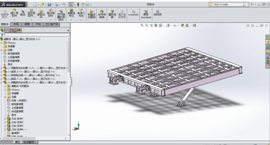
Task: Select the ConfigurationManager tab icon
Action: (x=13, y=30)
